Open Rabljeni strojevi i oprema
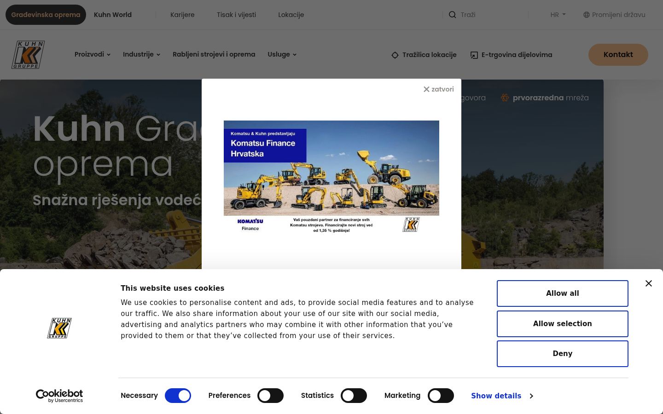 tap(214, 54)
